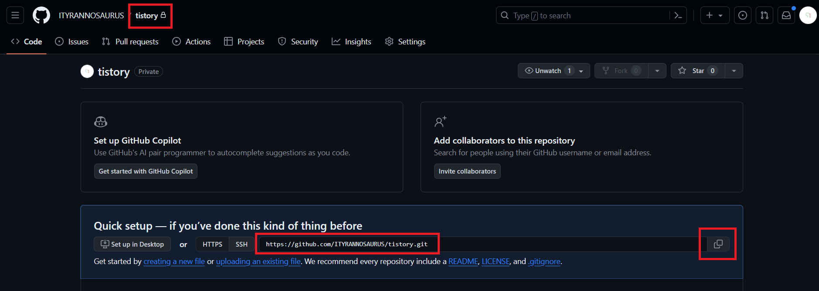Expand the Star lists dropdown arrow
Screen dimensions: 819x291
click(x=734, y=71)
